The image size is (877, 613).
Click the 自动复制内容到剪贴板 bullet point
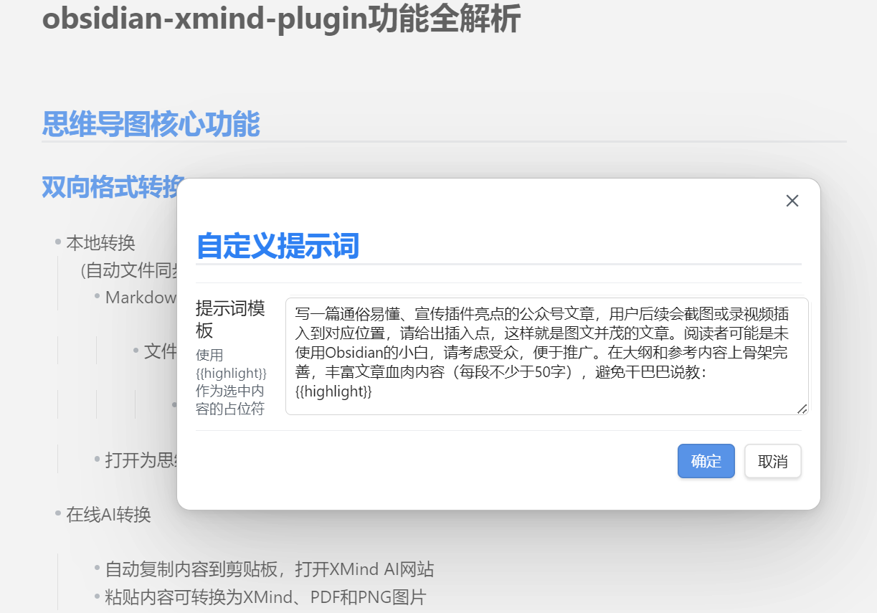[269, 569]
